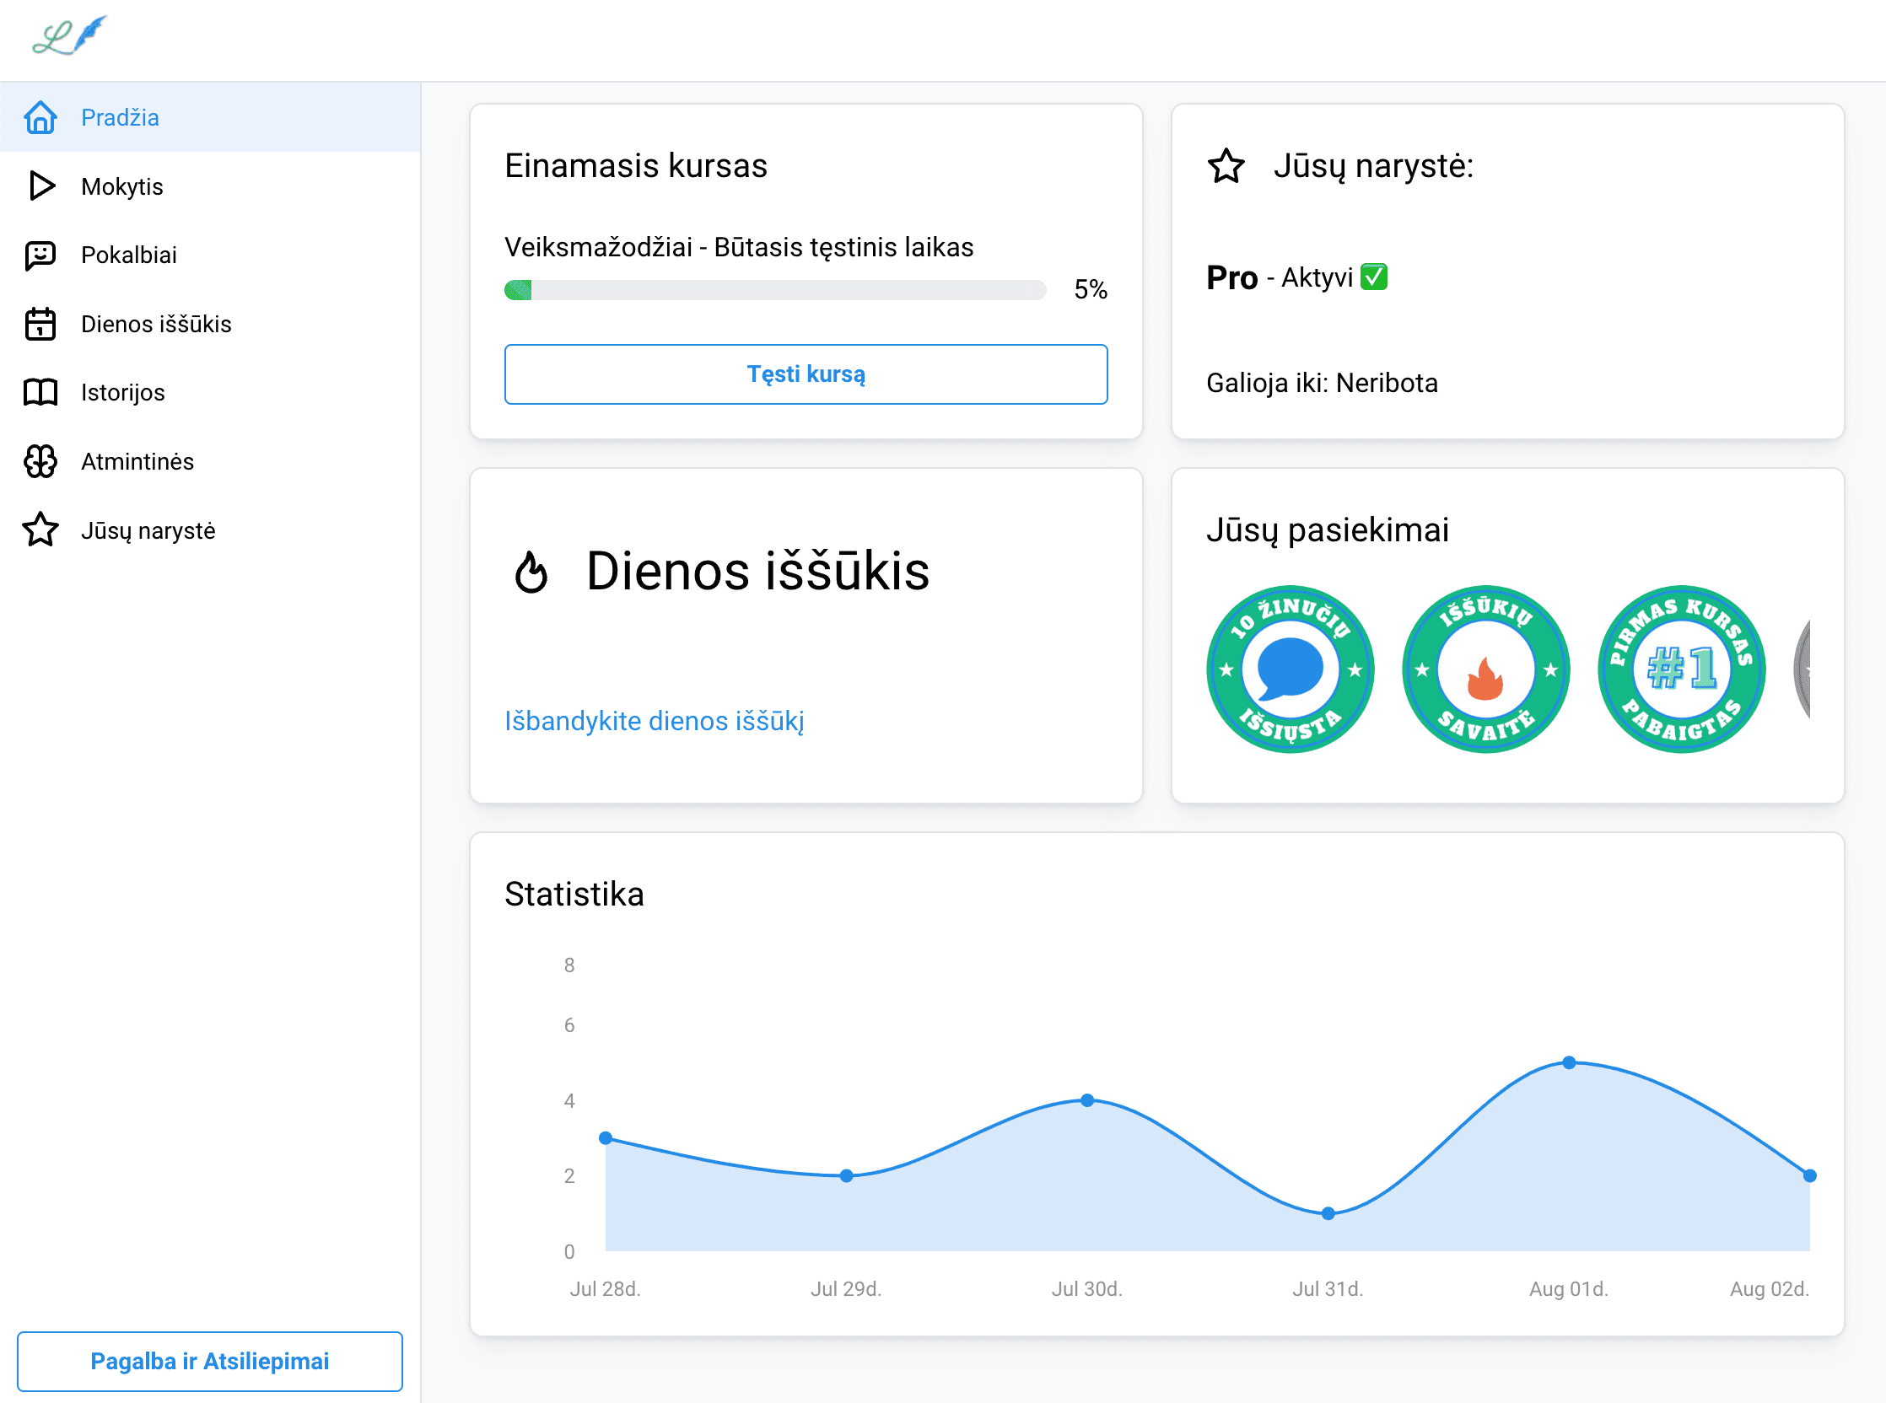Open Jūsų narystė in the sidebar
Image resolution: width=1886 pixels, height=1403 pixels.
[x=210, y=530]
